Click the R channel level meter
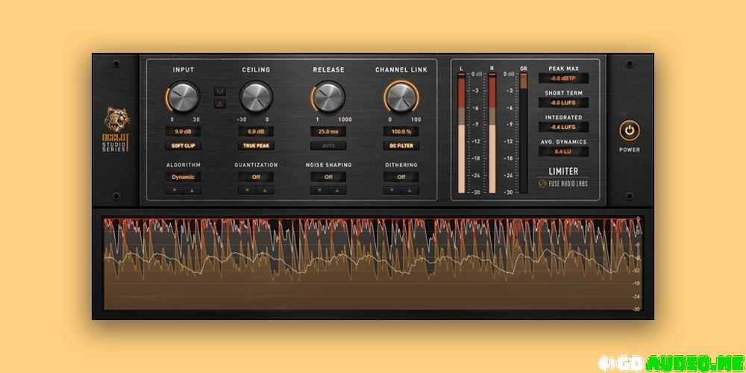Image resolution: width=746 pixels, height=373 pixels. coord(492,134)
